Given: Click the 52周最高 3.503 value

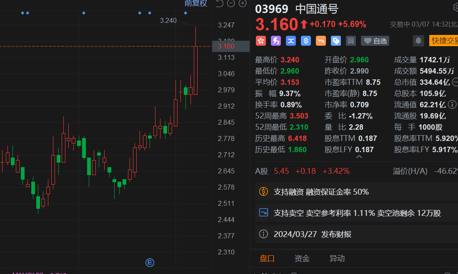Looking at the screenshot, I should pyautogui.click(x=299, y=116).
